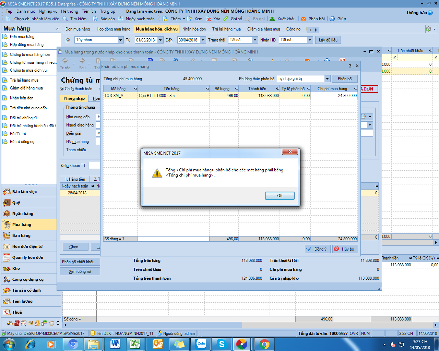Viewport: 439px width, 351px height.
Task: Open the Hệ thống menu
Action: click(x=70, y=11)
